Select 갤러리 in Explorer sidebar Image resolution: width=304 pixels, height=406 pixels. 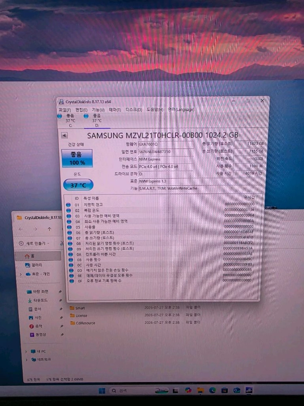point(34,265)
